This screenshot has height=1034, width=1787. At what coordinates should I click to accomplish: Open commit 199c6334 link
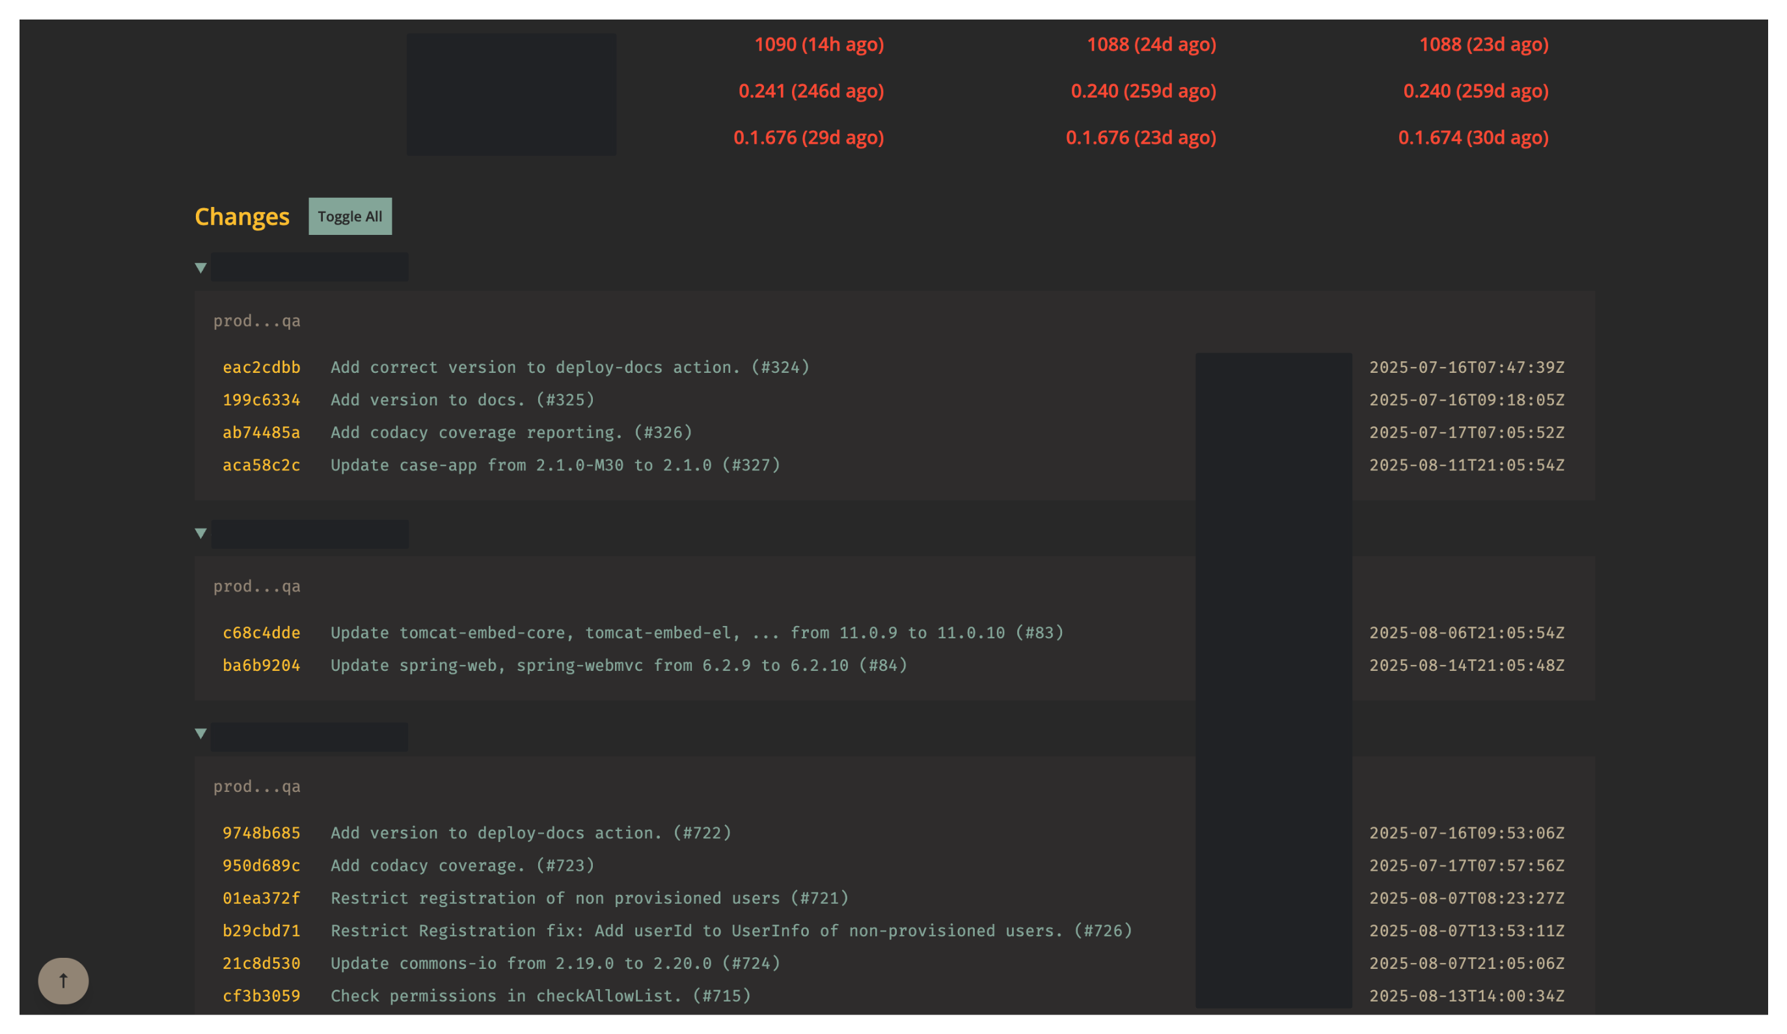click(x=261, y=400)
